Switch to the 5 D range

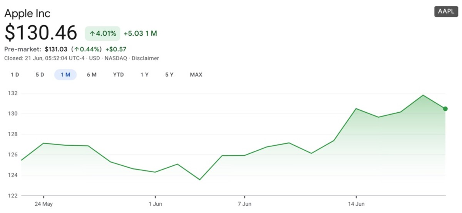tap(40, 75)
